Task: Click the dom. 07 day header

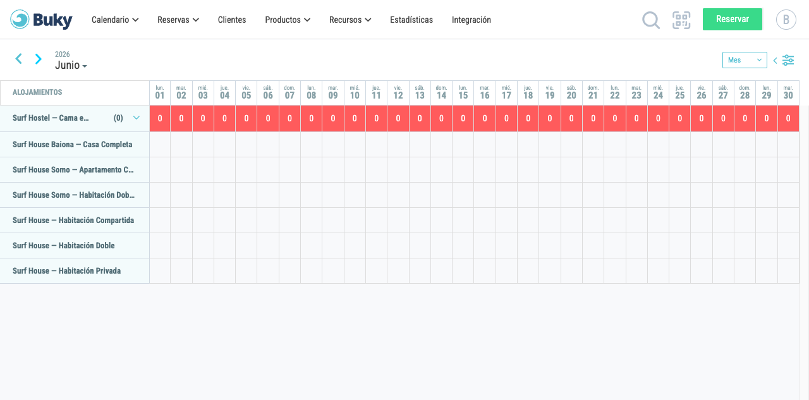Action: point(289,92)
